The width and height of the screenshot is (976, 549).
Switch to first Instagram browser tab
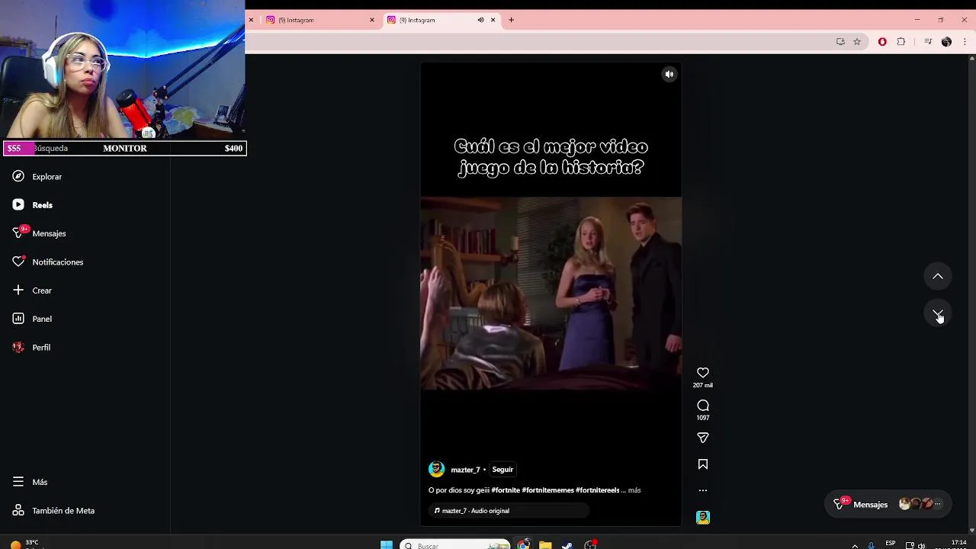click(x=319, y=20)
